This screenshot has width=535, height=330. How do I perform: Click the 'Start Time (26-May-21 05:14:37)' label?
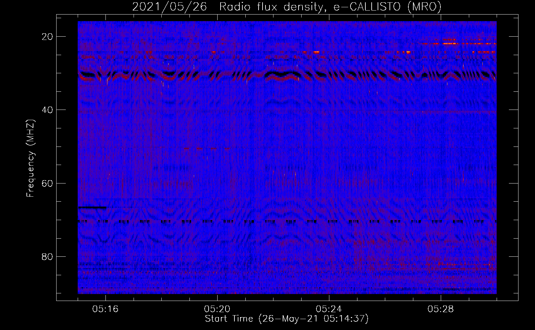click(287, 319)
